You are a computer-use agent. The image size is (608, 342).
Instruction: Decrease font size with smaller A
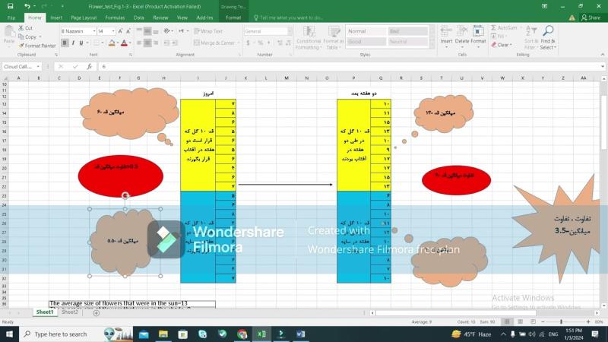(128, 31)
